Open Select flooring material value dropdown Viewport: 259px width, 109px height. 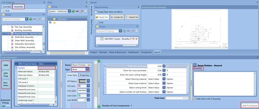pyautogui.click(x=164, y=79)
